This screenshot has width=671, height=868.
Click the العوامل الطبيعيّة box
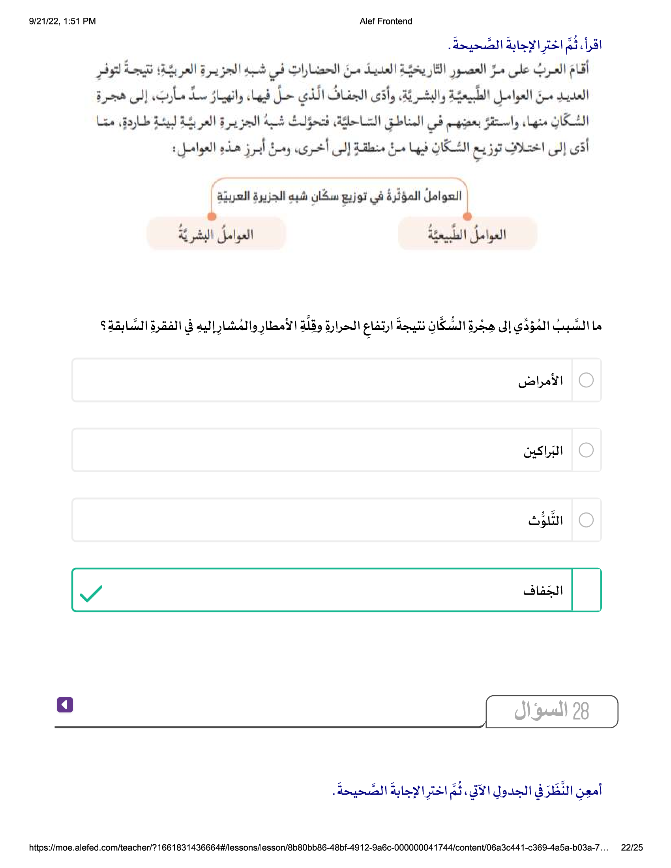point(467,234)
